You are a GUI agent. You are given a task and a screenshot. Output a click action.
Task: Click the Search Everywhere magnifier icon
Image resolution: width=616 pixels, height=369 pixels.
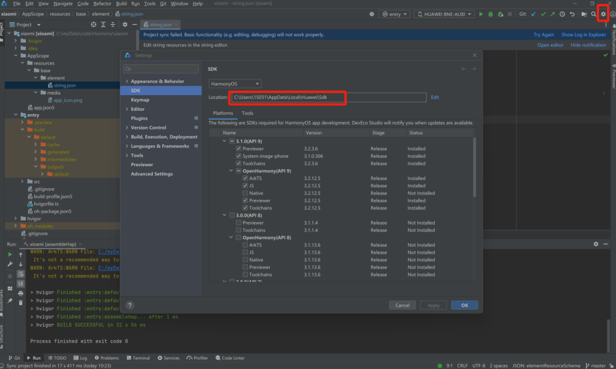594,14
